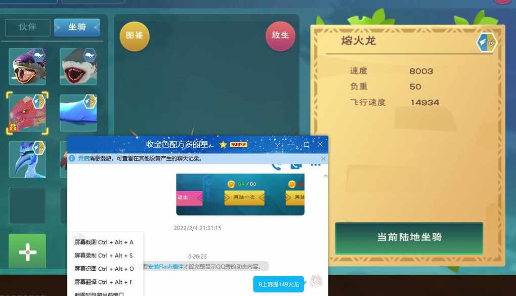Viewport: 516px width, 296px height.
Task: Select the purple-hooded shark mount
Action: coord(27,66)
